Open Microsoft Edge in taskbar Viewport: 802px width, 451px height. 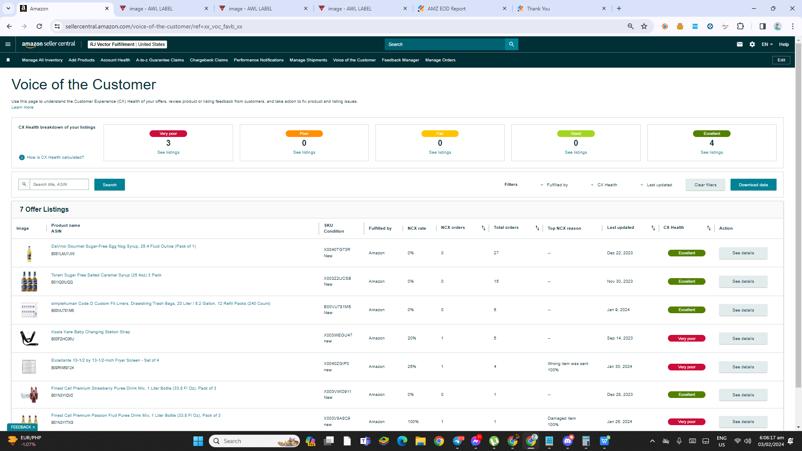tap(402, 441)
